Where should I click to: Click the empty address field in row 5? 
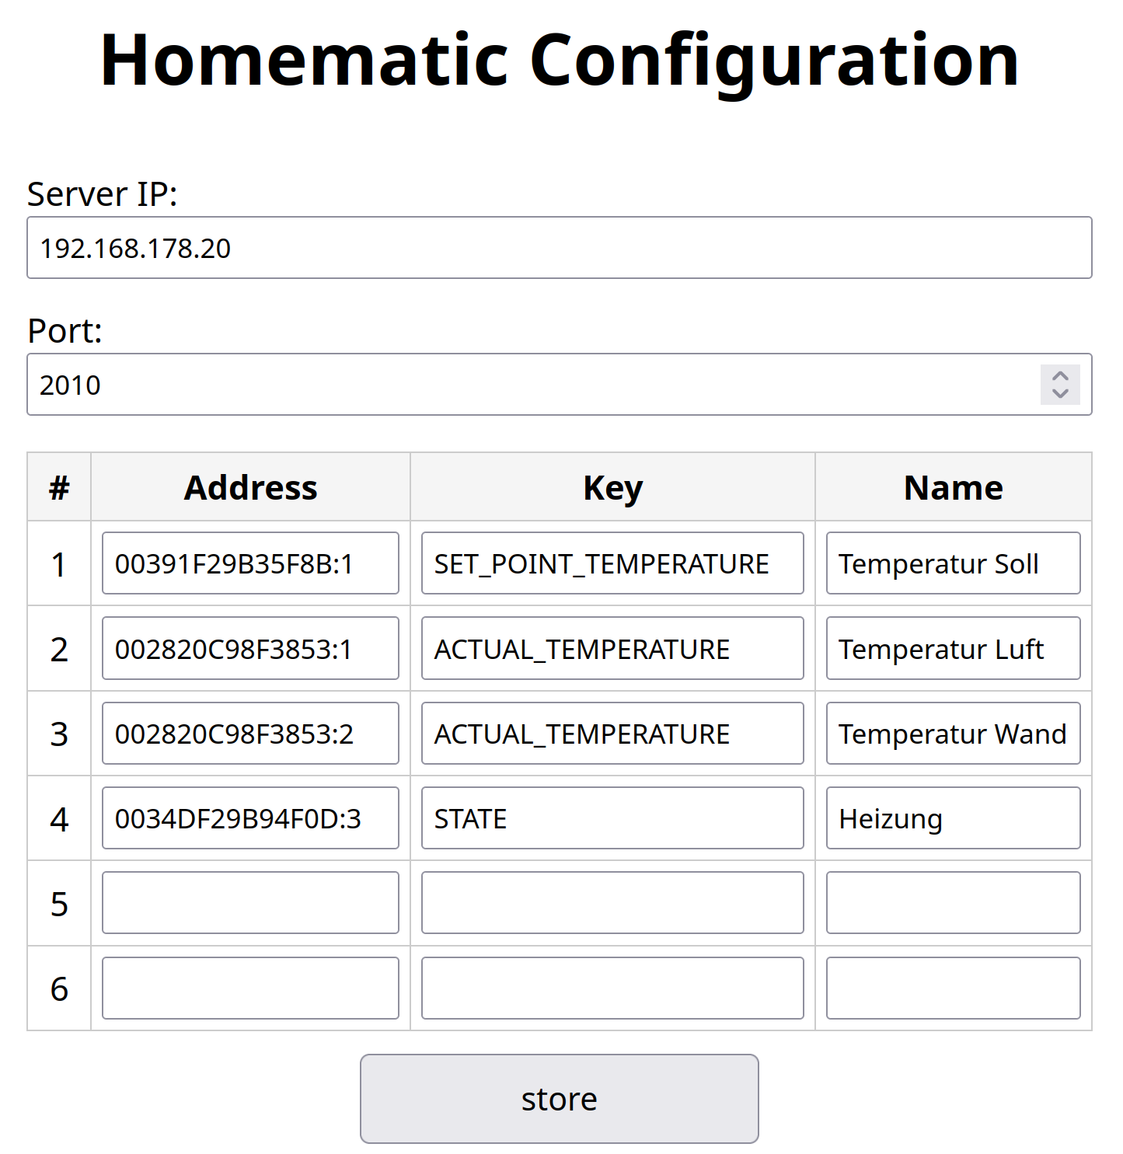249,902
